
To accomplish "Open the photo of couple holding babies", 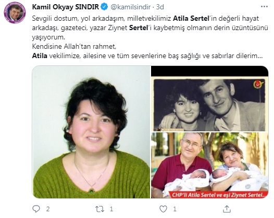I will pos(209,165).
